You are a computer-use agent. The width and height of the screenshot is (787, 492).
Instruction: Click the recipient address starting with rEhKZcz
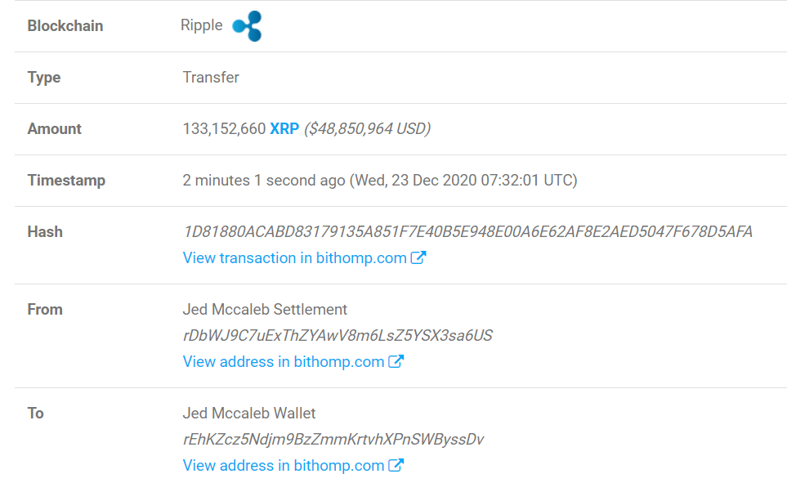[x=333, y=440]
